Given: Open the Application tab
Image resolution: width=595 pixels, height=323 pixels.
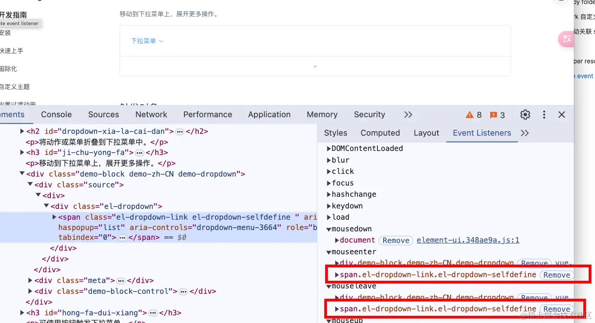Looking at the screenshot, I should click(269, 115).
